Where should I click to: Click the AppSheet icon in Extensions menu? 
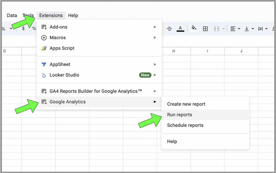pyautogui.click(x=44, y=64)
